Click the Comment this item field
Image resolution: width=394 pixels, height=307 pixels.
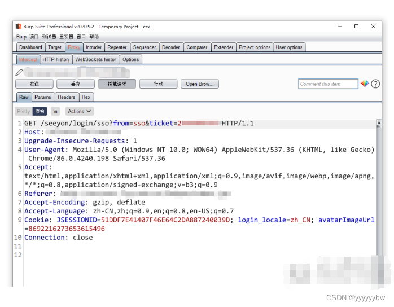tap(328, 84)
